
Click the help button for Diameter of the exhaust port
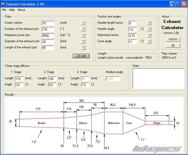point(83,41)
